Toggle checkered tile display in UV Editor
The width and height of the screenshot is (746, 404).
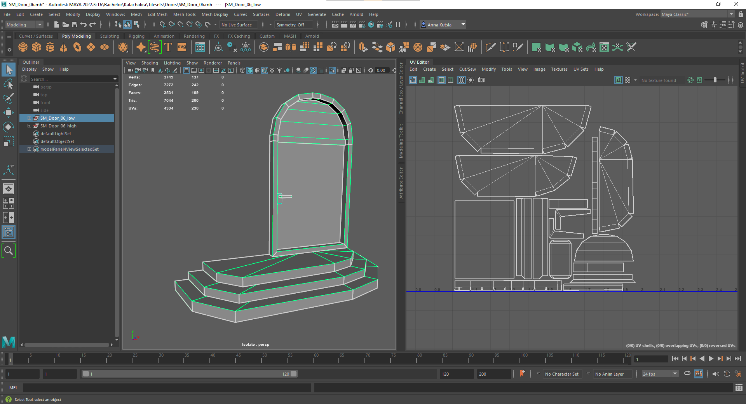click(x=627, y=80)
